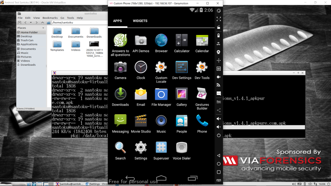The image size is (331, 186).
Task: Open the People app
Action: (x=181, y=124)
